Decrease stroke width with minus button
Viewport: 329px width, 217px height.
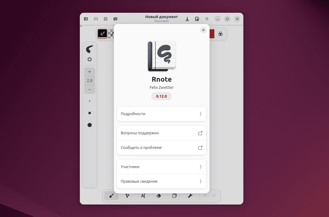click(x=90, y=90)
